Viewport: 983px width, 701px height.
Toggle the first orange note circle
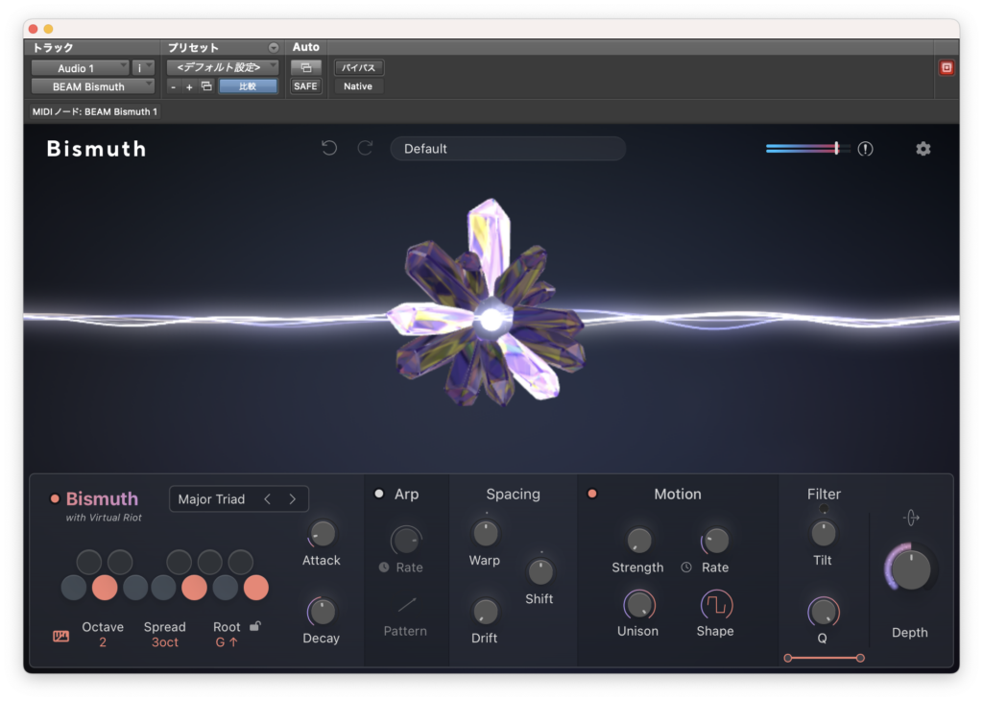coord(105,588)
